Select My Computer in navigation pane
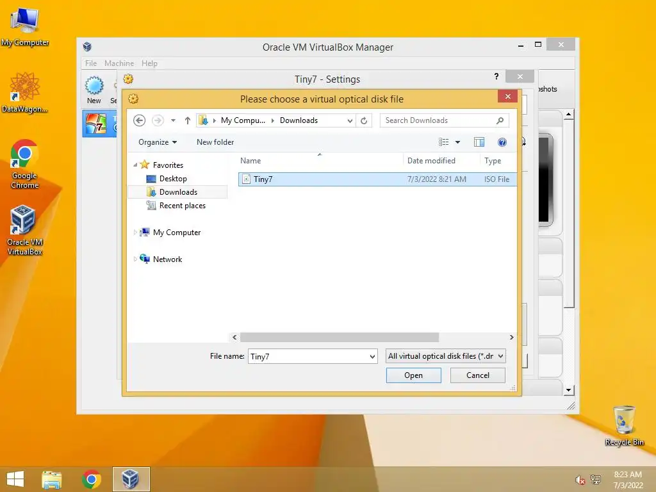 point(177,233)
